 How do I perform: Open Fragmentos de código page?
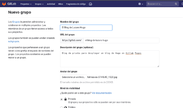(x=76, y=4)
